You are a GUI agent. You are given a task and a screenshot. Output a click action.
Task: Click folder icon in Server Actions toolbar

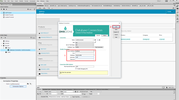pos(4,9)
